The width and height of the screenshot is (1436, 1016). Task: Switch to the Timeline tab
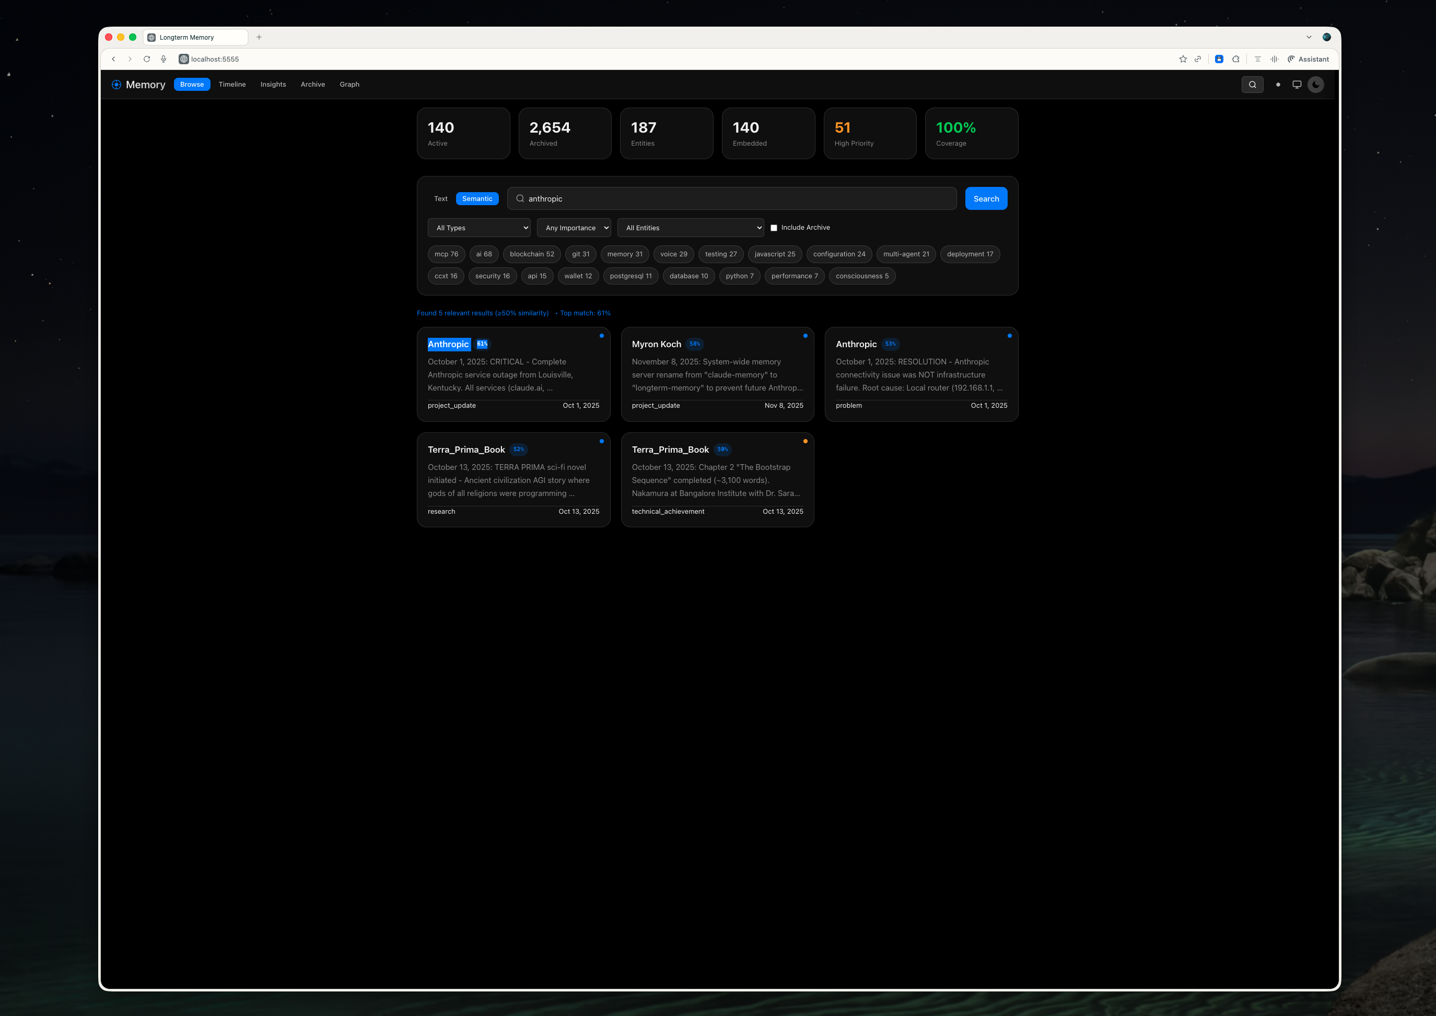coord(232,85)
